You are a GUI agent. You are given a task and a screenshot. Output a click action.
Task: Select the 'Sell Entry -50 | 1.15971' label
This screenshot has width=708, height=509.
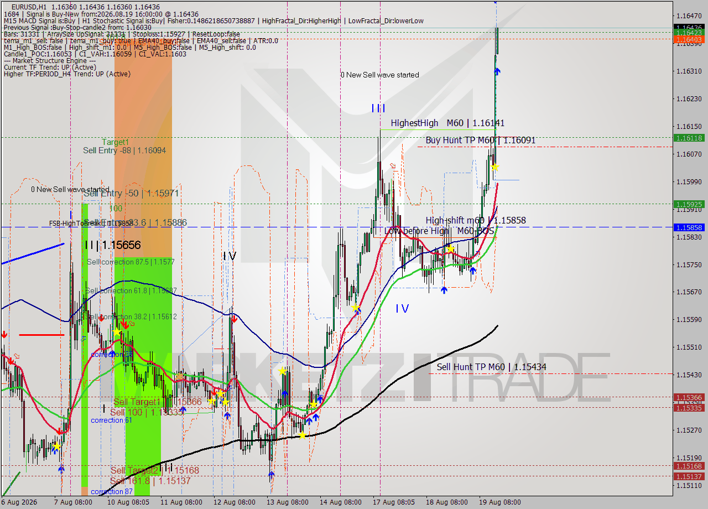(x=131, y=193)
